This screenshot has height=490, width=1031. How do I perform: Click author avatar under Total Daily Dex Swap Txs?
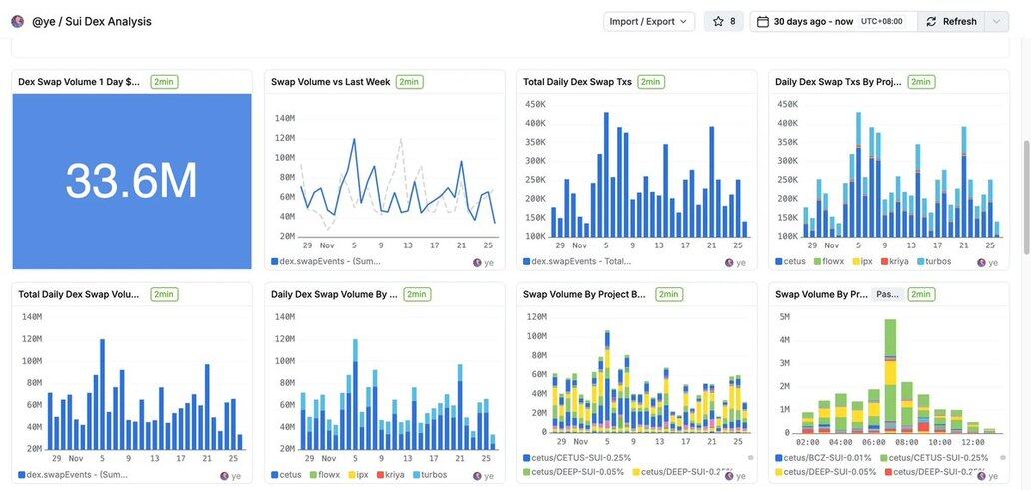pos(729,262)
